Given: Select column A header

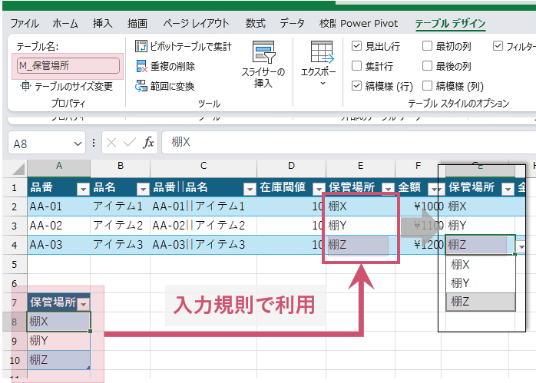Looking at the screenshot, I should [x=59, y=167].
